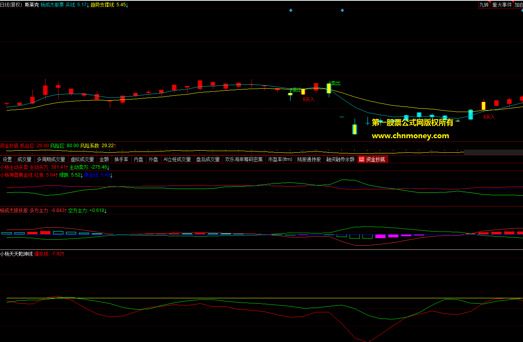
Task: Click the highest S卖出 signal label
Action: (334, 83)
